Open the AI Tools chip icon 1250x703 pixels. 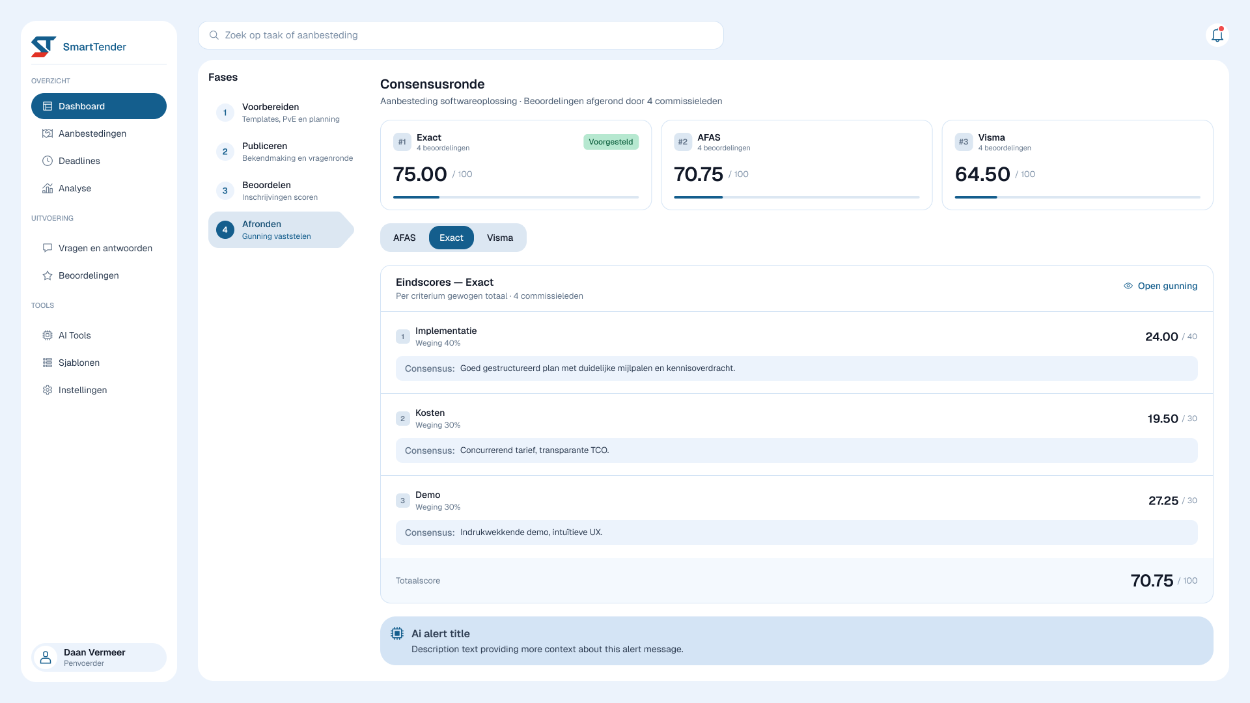48,335
